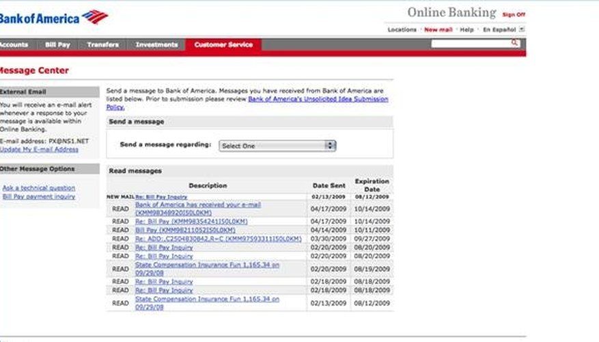Screen dimensions: 599x342
Task: Open NEW MAIL Re: Bill Pay Inquiry message
Action: point(161,197)
